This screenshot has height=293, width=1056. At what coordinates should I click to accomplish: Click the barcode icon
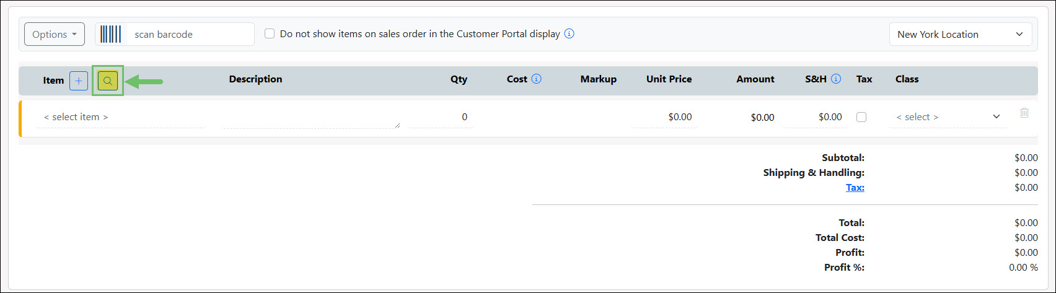click(111, 34)
